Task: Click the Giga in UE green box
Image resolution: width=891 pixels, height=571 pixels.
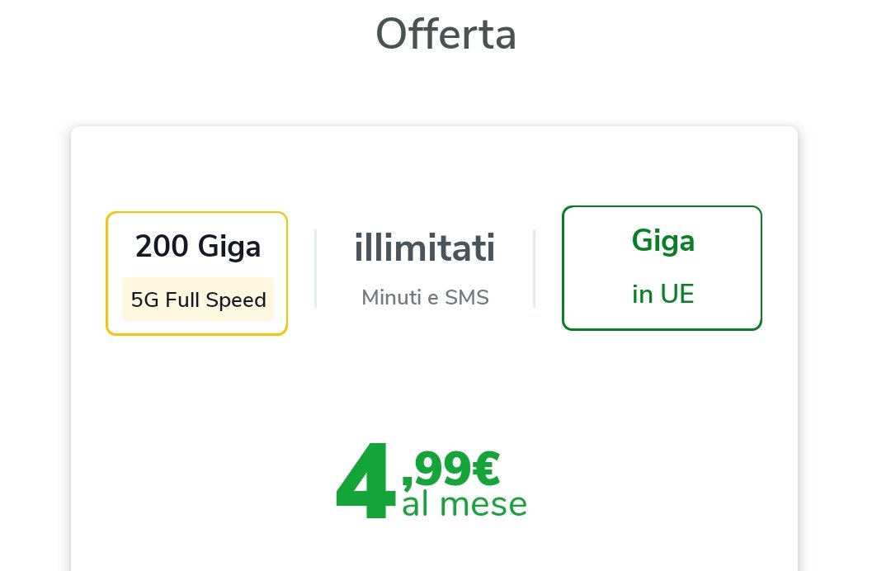Action: (x=662, y=267)
